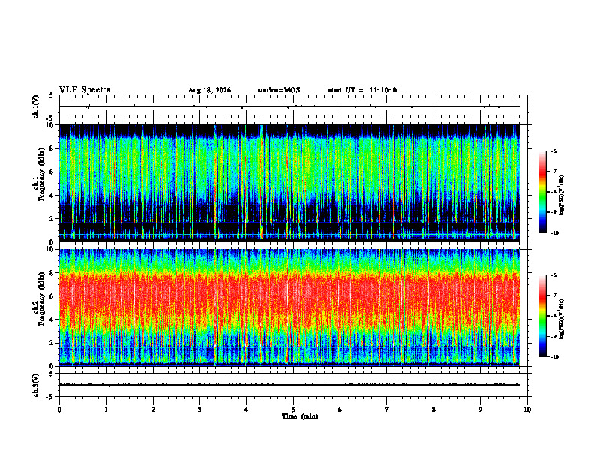Click the ch.3 voltage waveform trace
Viewport: 594px width, 459px height.
[289, 385]
